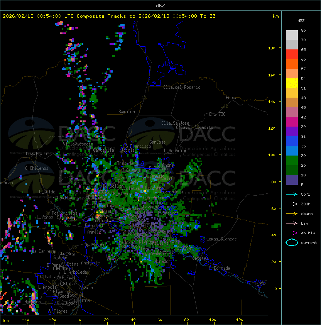The height and width of the screenshot is (325, 321).
Task: Pick the gray 65-70 dBZ swatch
Action: pyautogui.click(x=292, y=44)
